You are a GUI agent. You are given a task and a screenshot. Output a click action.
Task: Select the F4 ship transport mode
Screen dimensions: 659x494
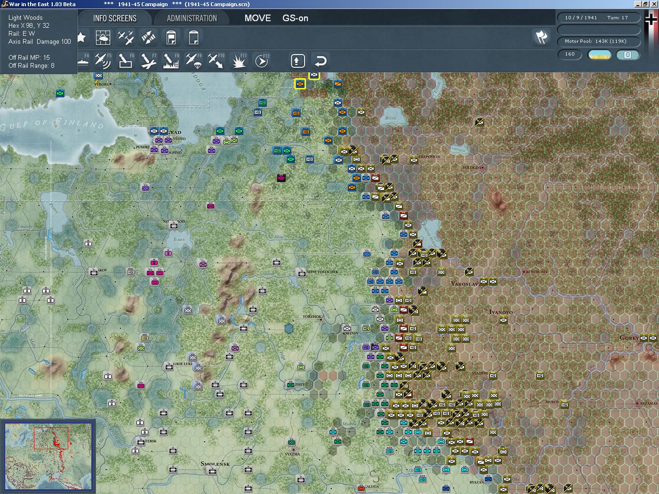[83, 61]
